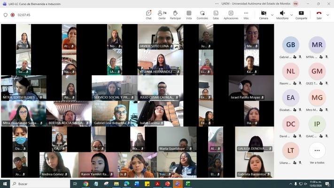Expand the Cámara options arrow
The width and height of the screenshot is (334, 188).
272,15
